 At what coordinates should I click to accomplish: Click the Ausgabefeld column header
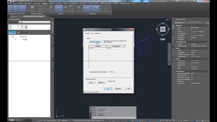[116, 46]
